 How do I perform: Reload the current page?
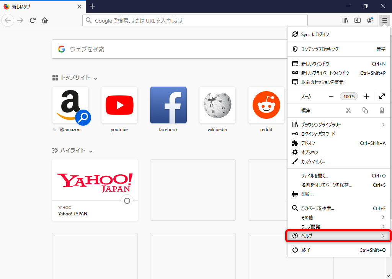click(x=33, y=20)
